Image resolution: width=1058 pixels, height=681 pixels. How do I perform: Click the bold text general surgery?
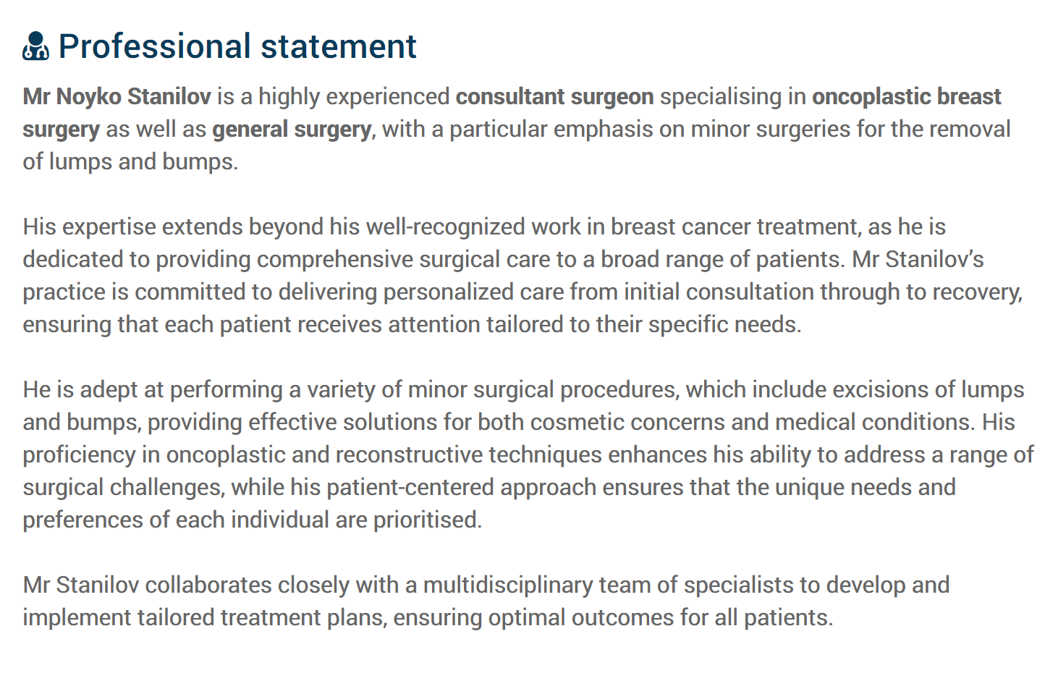292,129
